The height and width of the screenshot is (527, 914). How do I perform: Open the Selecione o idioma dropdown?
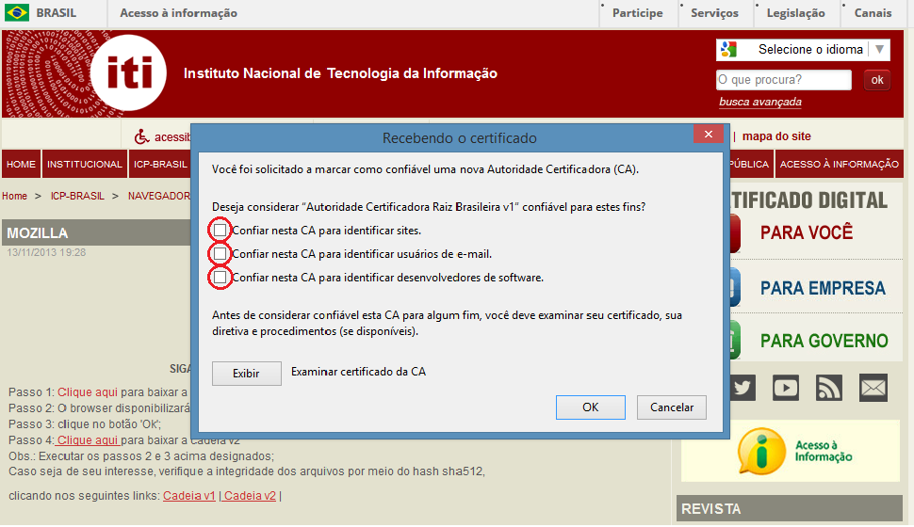[x=803, y=50]
